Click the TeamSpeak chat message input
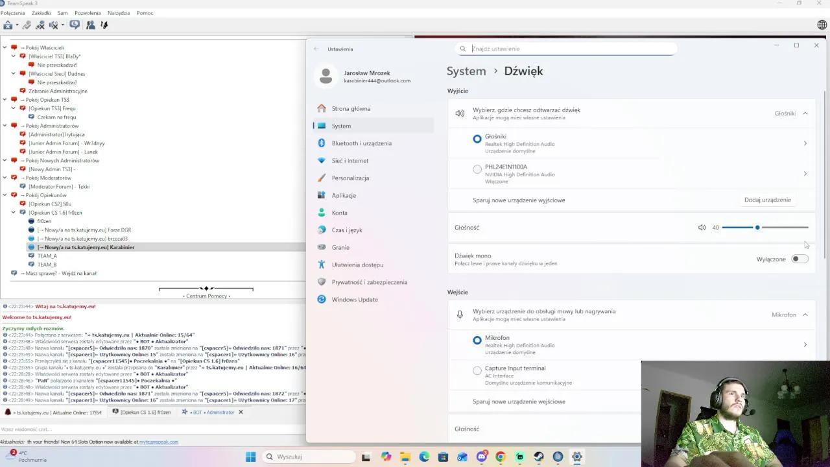 pyautogui.click(x=152, y=429)
